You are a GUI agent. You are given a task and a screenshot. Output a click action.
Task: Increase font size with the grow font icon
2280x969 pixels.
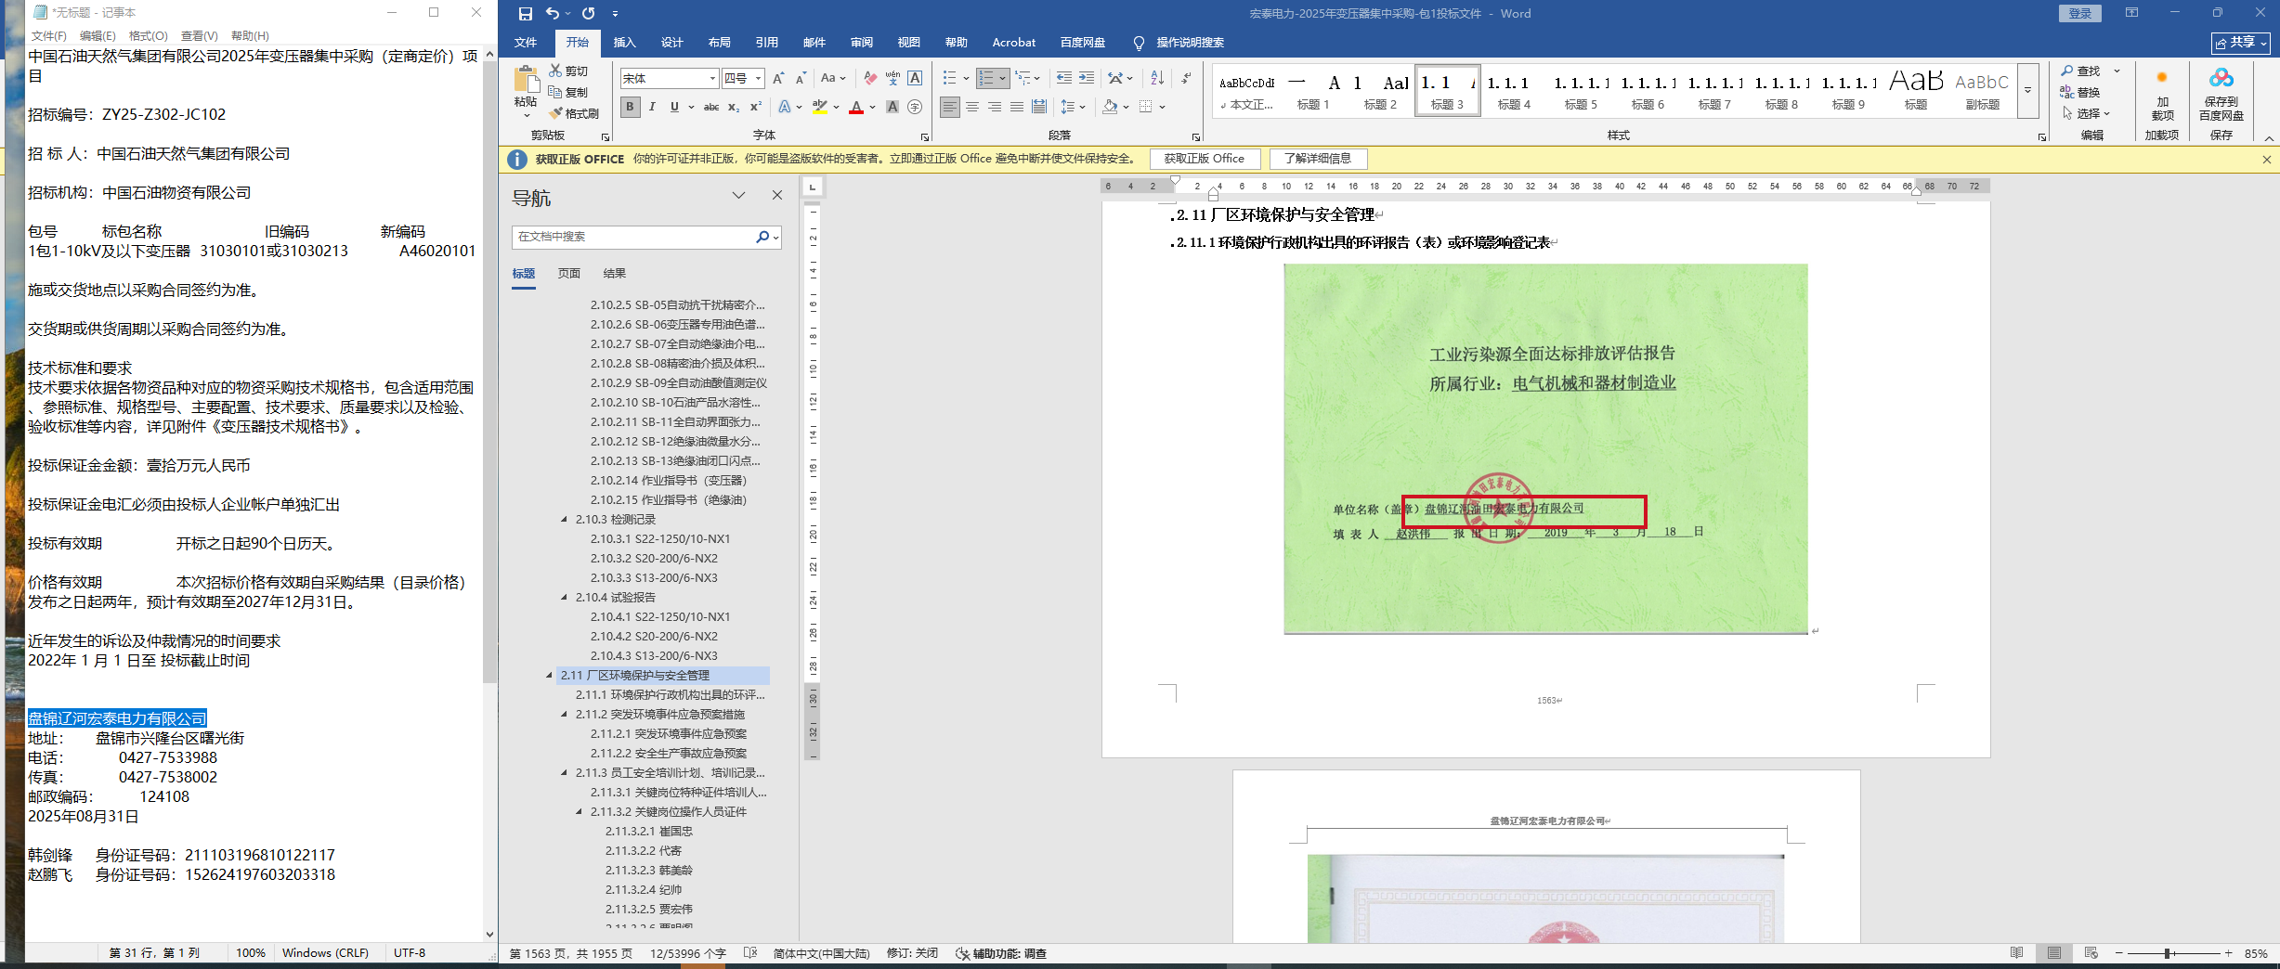pos(778,78)
